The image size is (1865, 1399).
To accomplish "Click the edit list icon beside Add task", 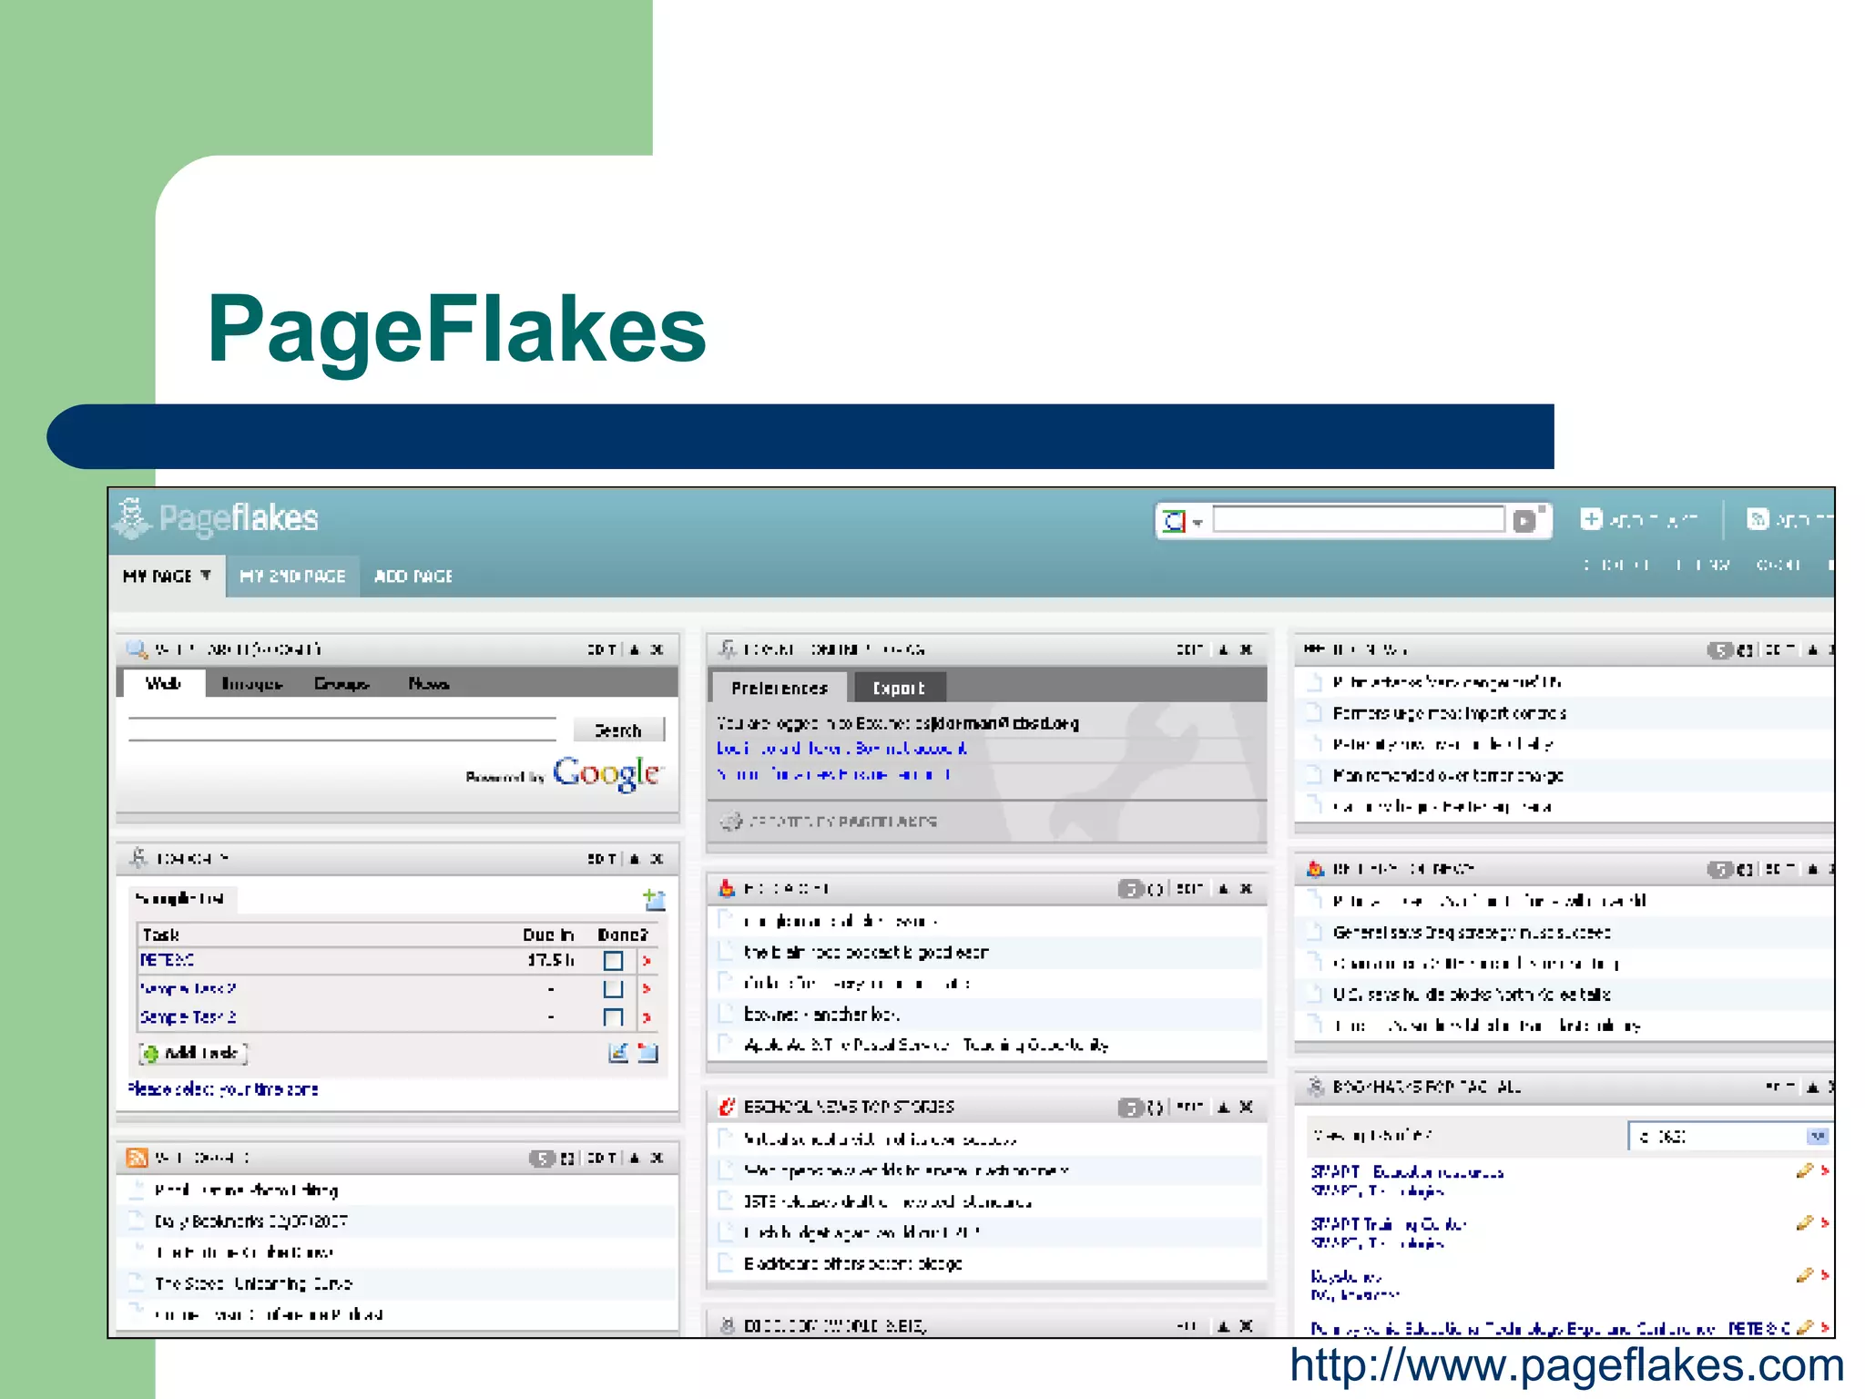I will pyautogui.click(x=618, y=1053).
